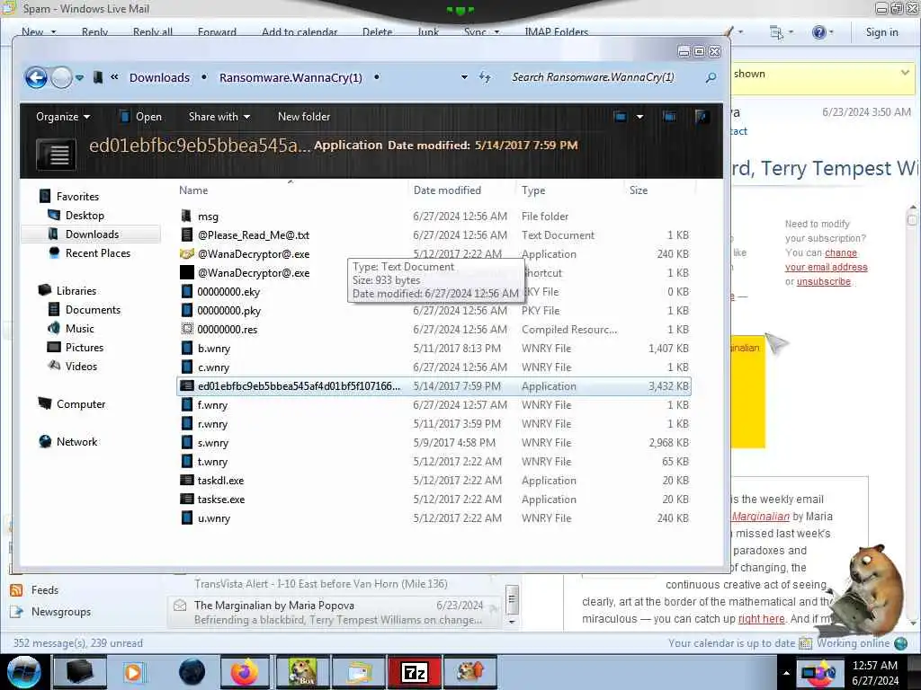
Task: Expand the address bar history dropdown
Action: (x=464, y=77)
